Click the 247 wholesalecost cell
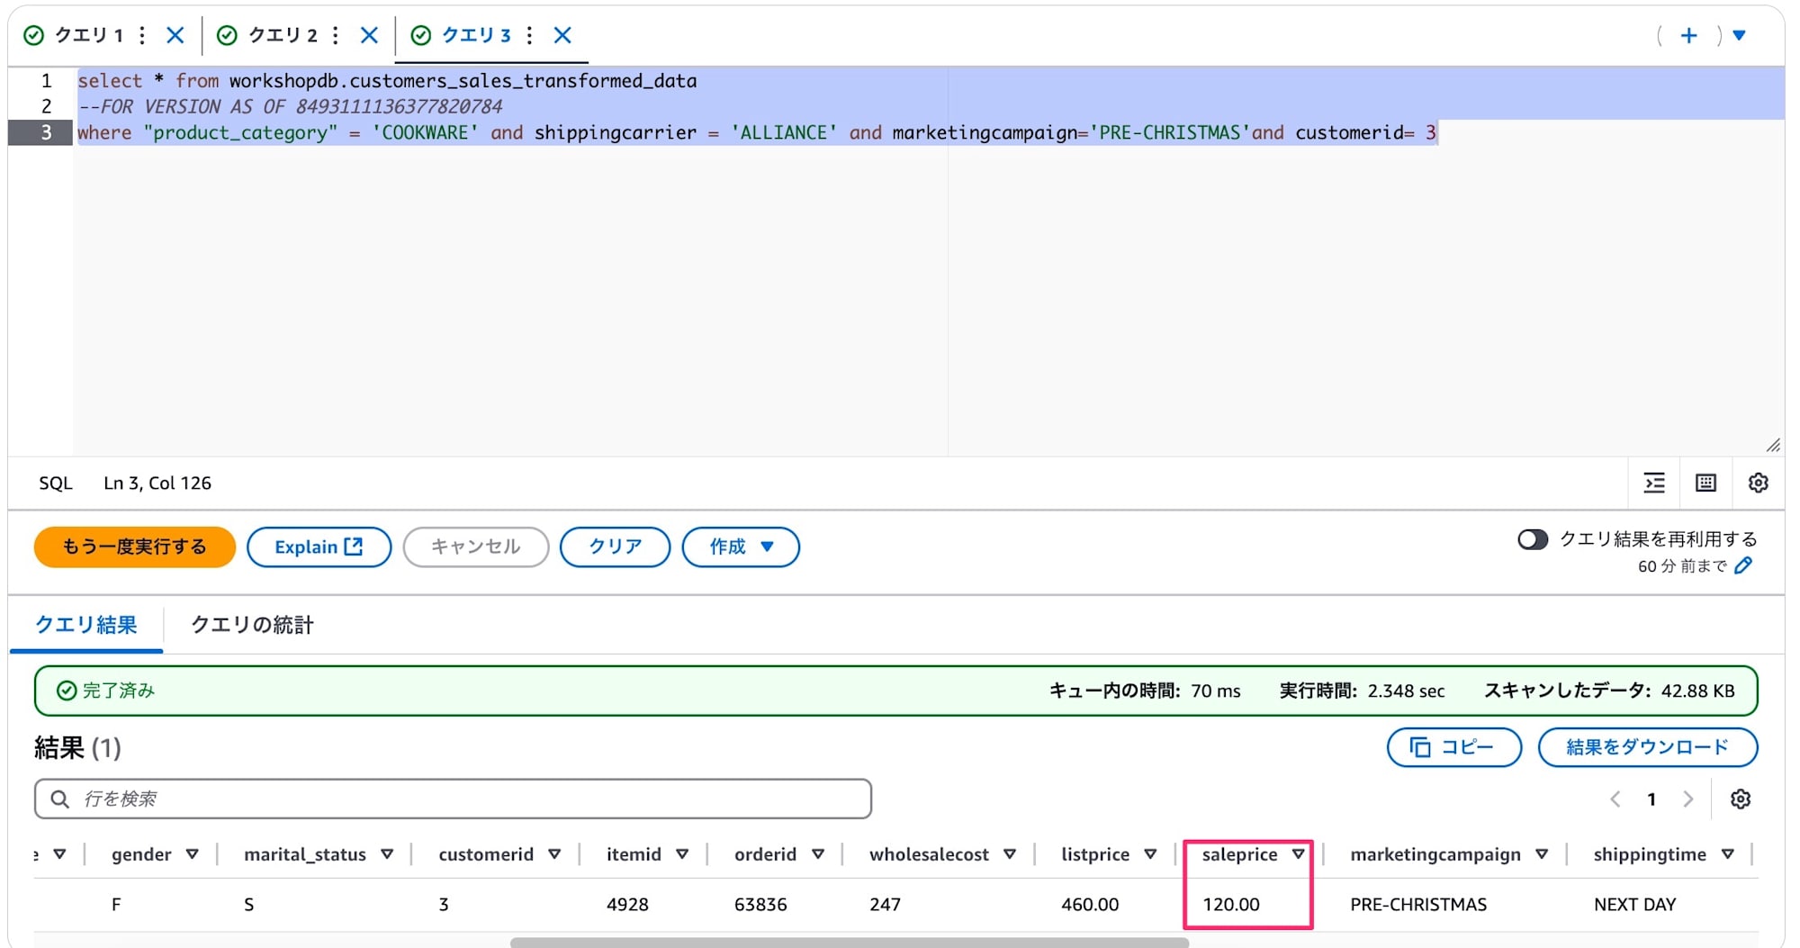The width and height of the screenshot is (1800, 948). (x=885, y=904)
